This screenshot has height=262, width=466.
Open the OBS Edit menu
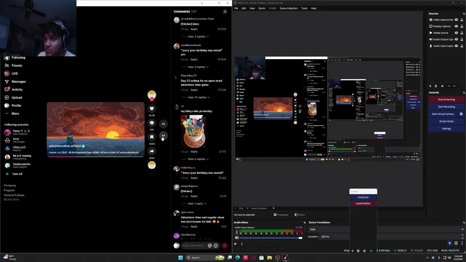(x=244, y=8)
